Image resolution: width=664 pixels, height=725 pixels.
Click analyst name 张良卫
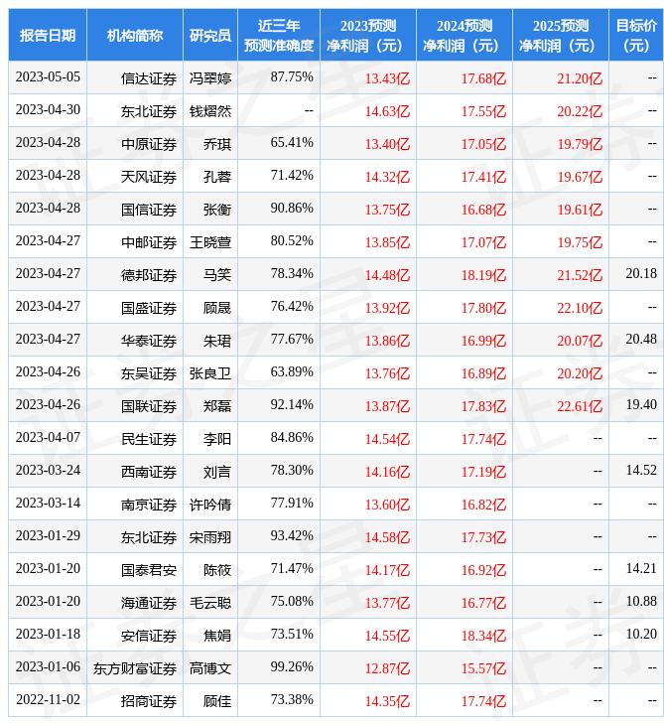pos(210,373)
